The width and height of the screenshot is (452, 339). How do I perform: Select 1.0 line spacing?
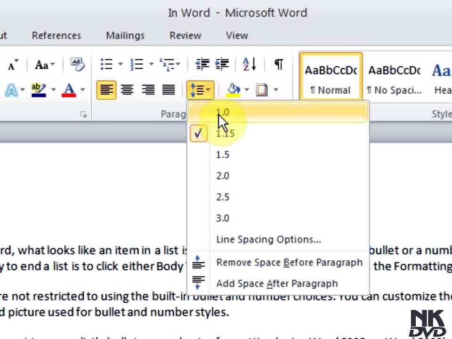click(x=278, y=112)
